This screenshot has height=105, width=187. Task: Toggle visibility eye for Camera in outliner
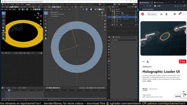[x=136, y=13]
